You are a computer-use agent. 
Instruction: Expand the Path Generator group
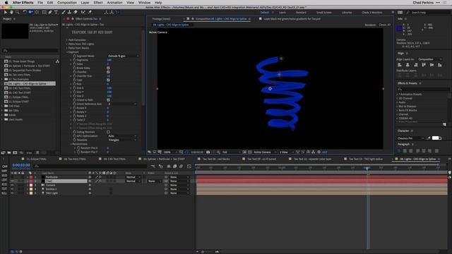pyautogui.click(x=67, y=40)
